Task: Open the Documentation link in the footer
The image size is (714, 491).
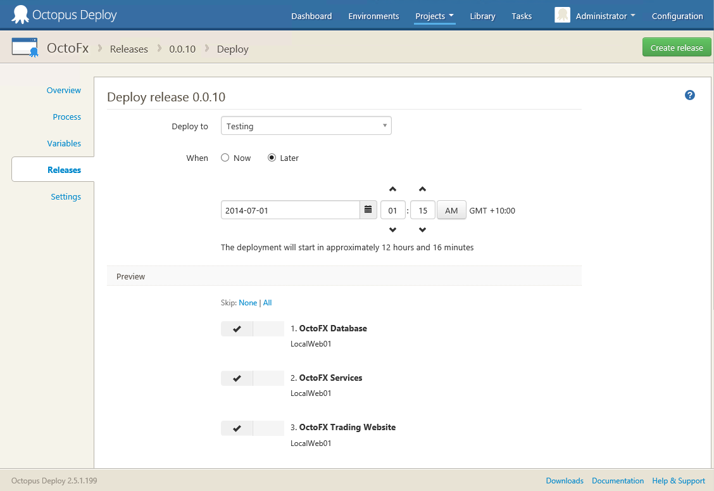Action: [618, 480]
